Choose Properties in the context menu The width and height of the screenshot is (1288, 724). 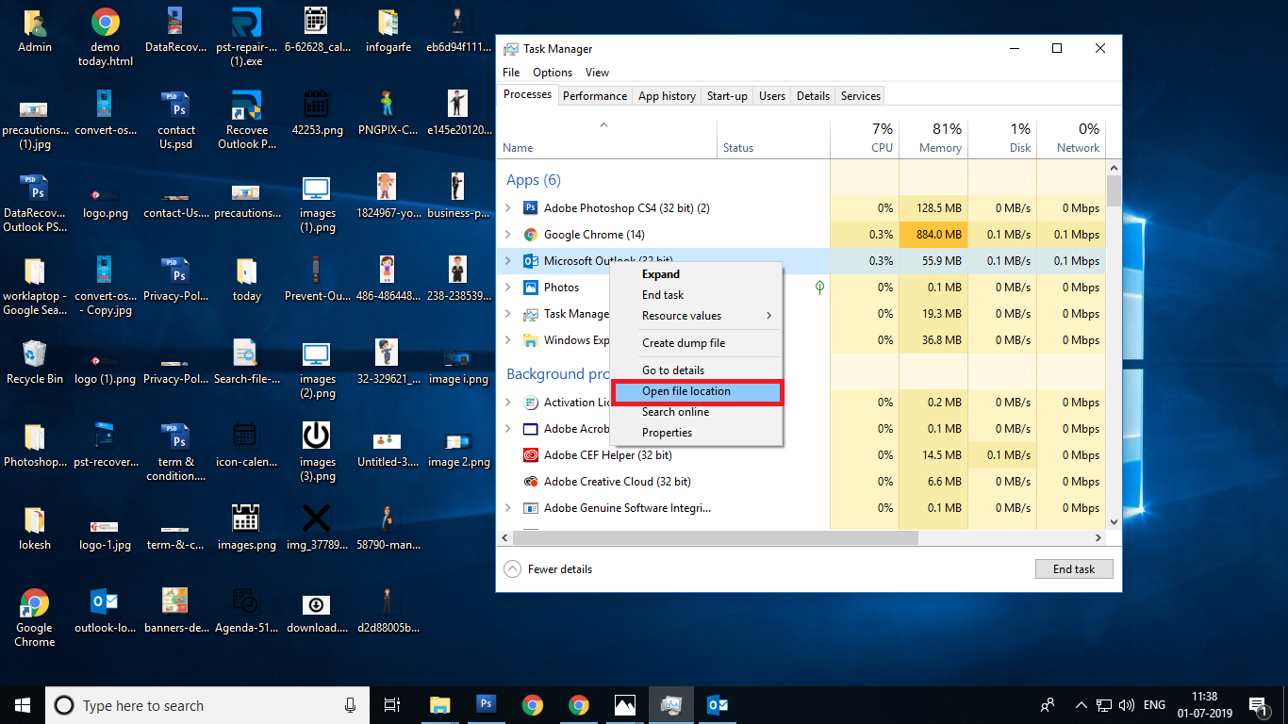pyautogui.click(x=697, y=433)
